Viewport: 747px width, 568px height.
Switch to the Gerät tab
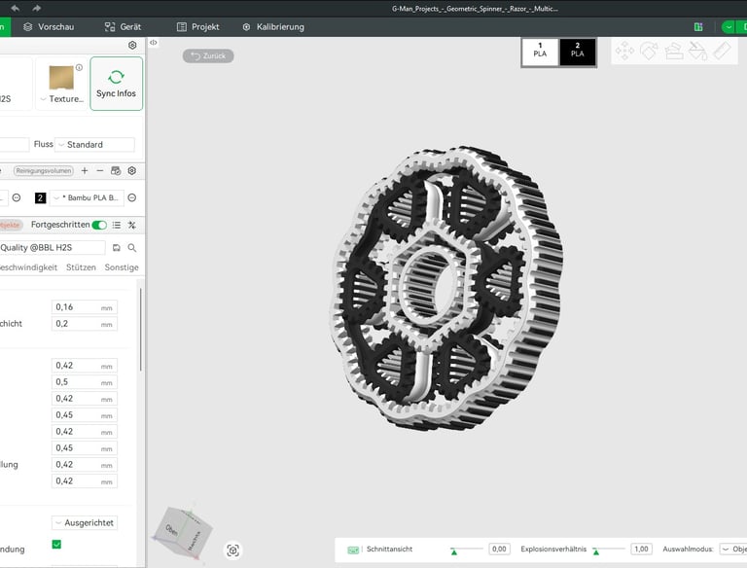tap(123, 26)
